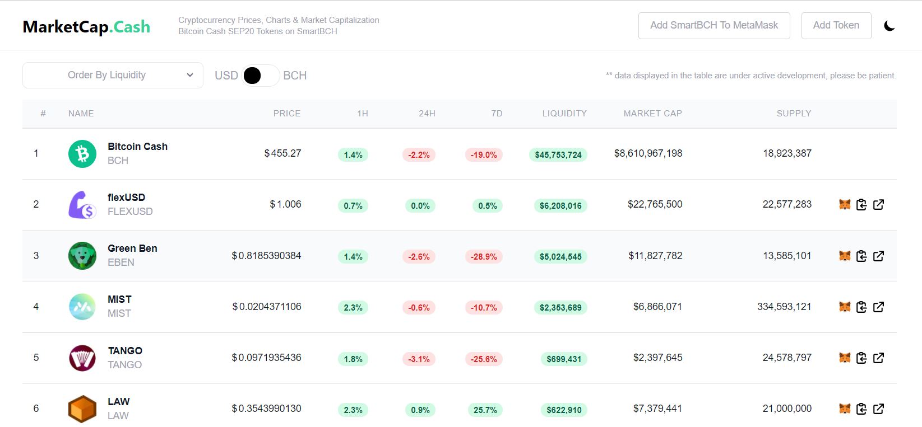Copy the TANGO contract address
Viewport: 922px width, 427px height.
tap(861, 358)
